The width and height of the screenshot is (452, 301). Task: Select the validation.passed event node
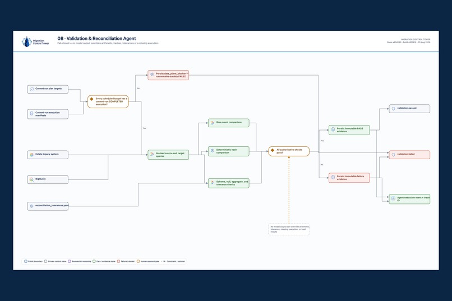point(409,109)
